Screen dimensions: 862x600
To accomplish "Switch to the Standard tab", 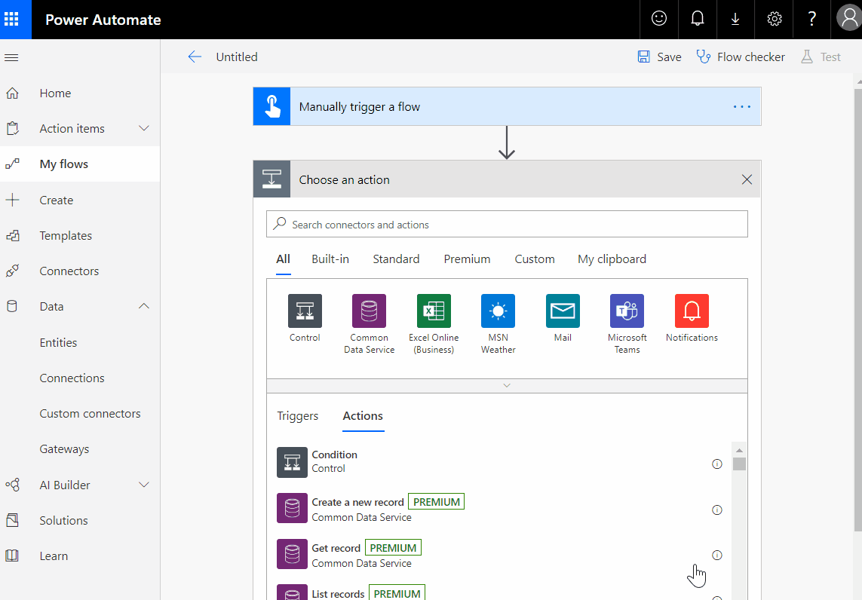I will (396, 259).
